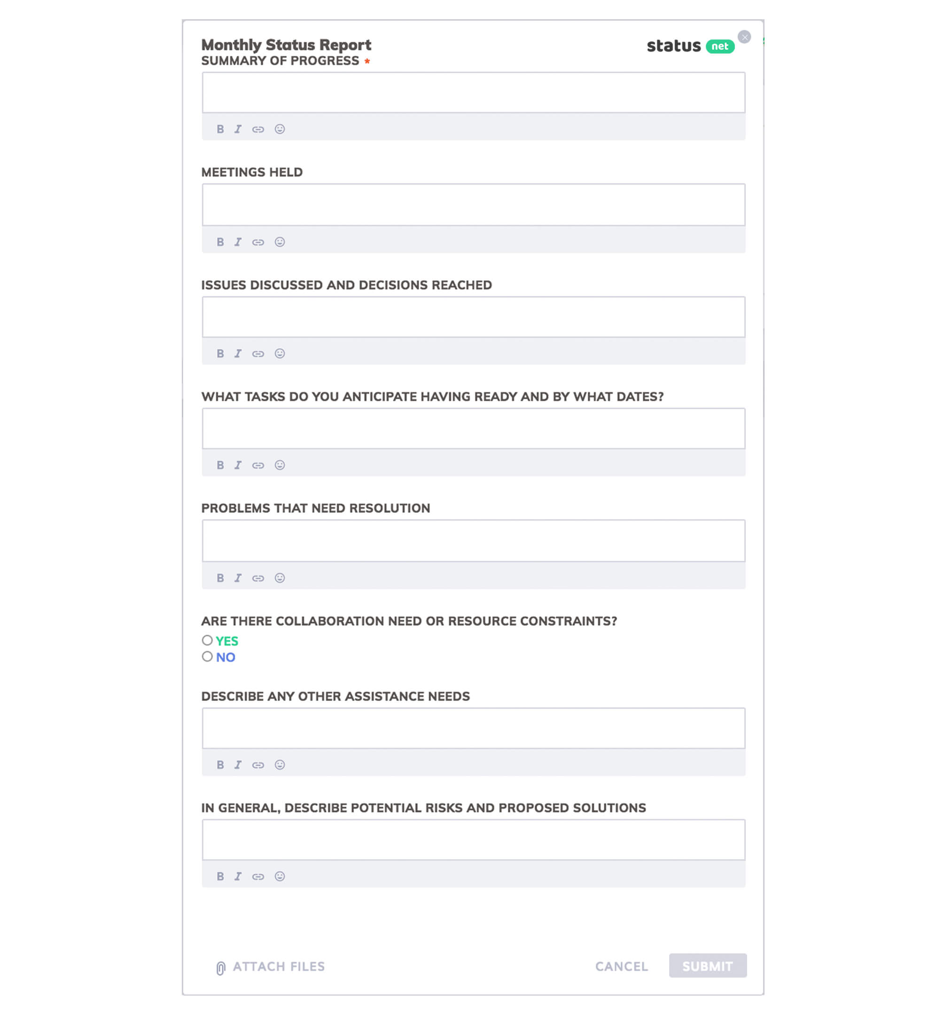Screen dimensions: 944x1015
Task: Click the Emoji icon in Problems That Need Resolution
Action: click(280, 578)
